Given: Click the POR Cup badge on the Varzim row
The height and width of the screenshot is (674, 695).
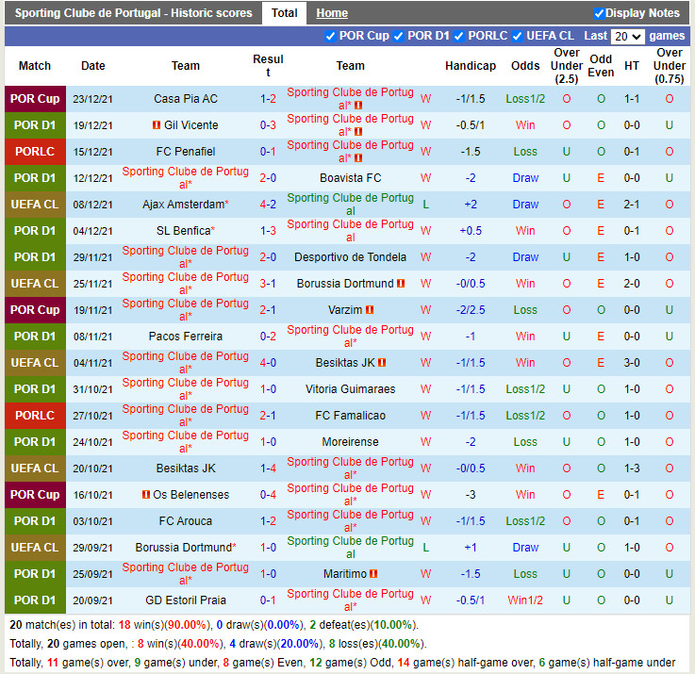Looking at the screenshot, I should (36, 310).
